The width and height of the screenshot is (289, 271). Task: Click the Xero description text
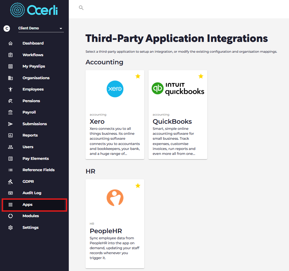point(115,141)
